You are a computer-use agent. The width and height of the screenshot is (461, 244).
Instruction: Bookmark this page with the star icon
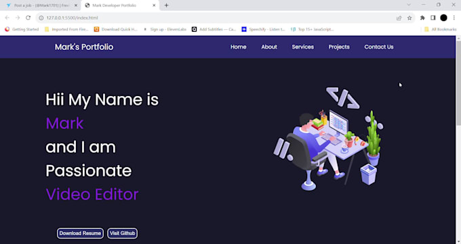(409, 18)
